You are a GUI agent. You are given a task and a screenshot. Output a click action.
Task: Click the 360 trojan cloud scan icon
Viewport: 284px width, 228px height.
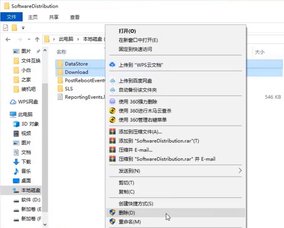(x=112, y=111)
